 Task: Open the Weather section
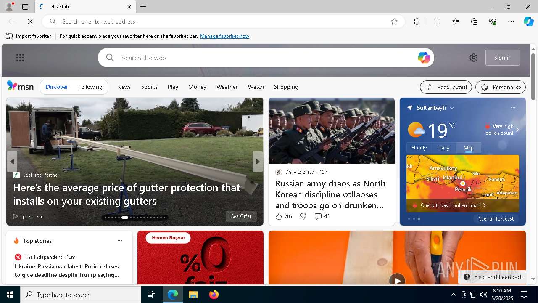tap(227, 87)
